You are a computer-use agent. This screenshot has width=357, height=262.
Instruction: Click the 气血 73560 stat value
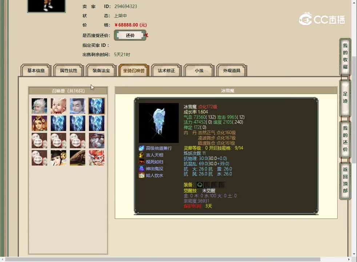[200, 117]
